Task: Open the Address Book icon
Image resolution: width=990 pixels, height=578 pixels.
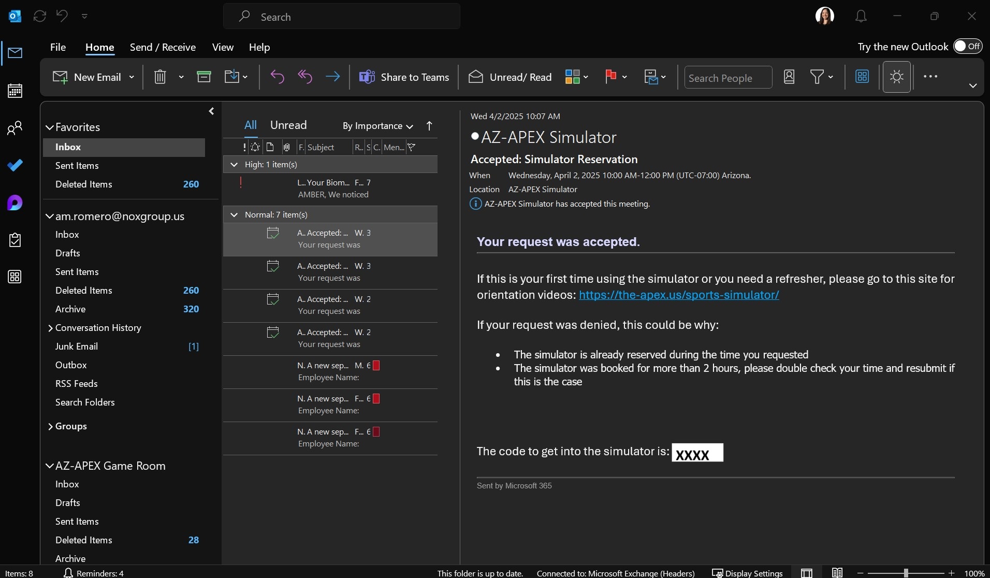Action: point(789,77)
